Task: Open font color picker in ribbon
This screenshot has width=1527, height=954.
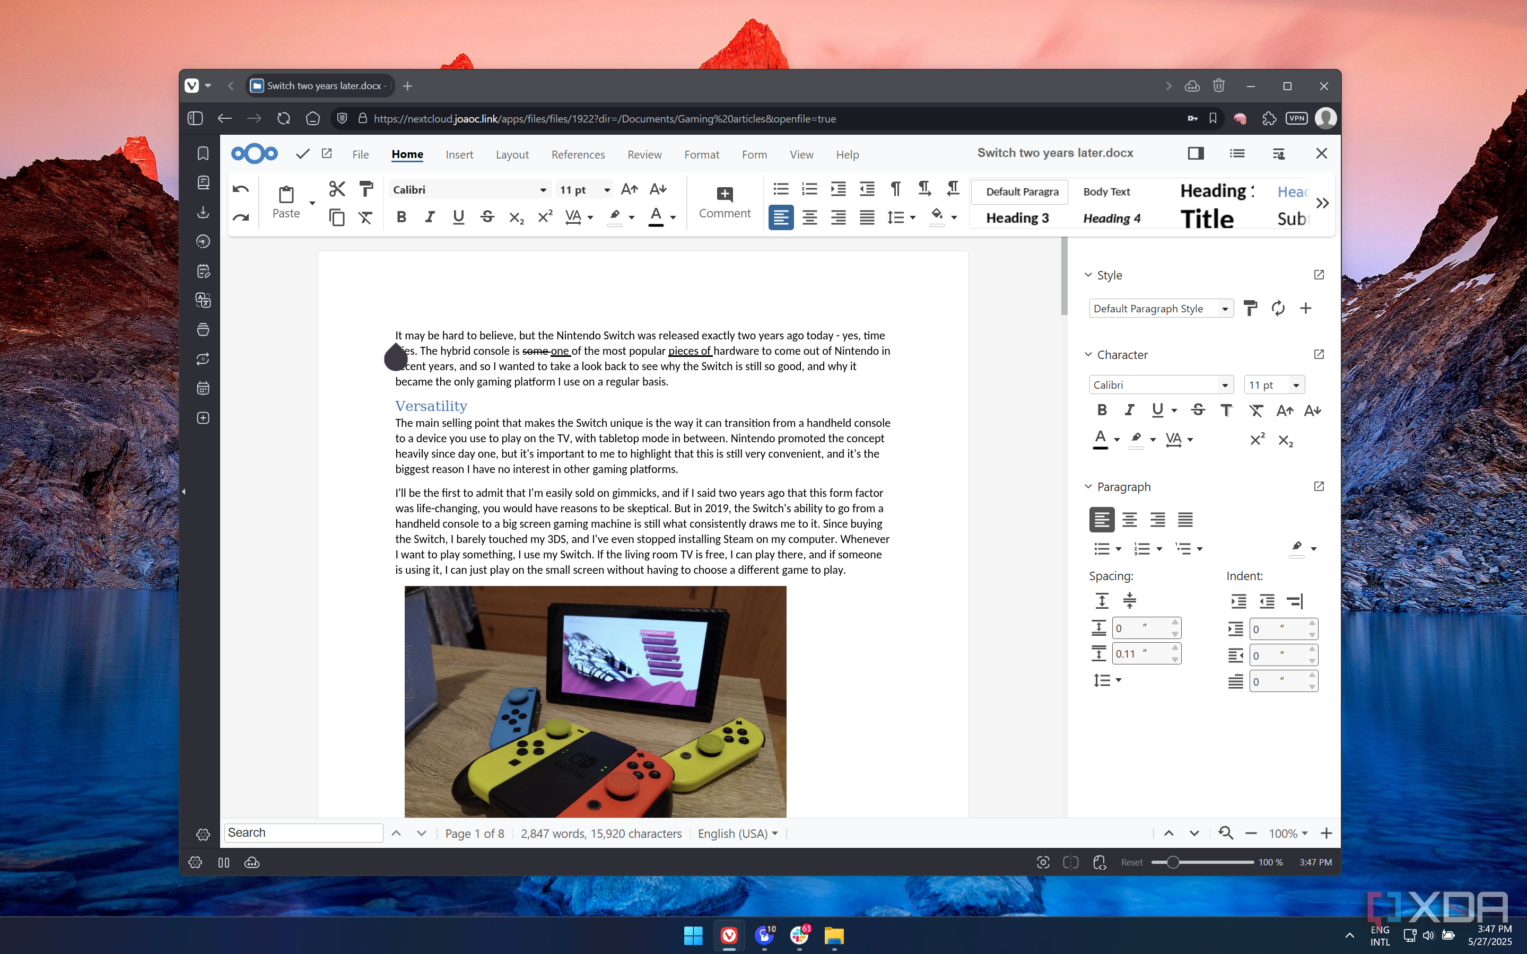Action: (x=673, y=217)
